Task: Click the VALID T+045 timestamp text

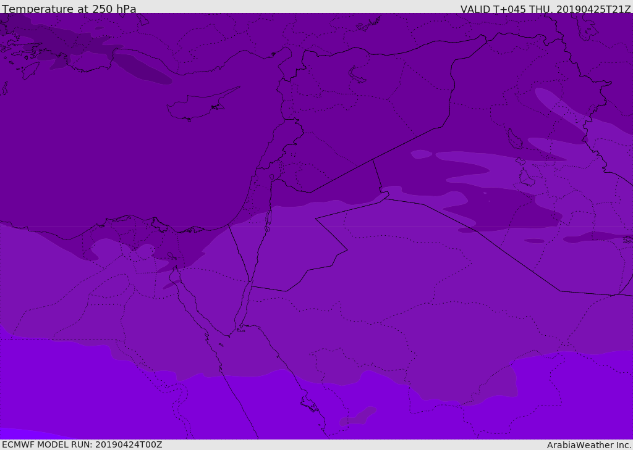Action: (x=545, y=9)
